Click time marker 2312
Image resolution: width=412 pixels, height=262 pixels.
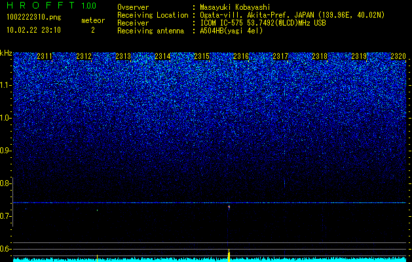tap(84, 56)
